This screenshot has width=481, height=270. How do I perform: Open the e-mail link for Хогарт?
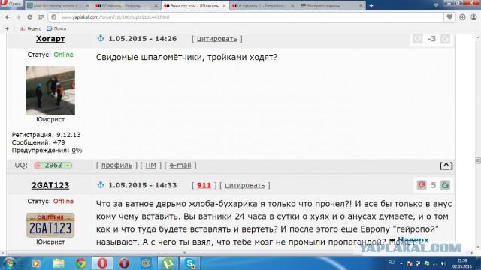pyautogui.click(x=180, y=166)
